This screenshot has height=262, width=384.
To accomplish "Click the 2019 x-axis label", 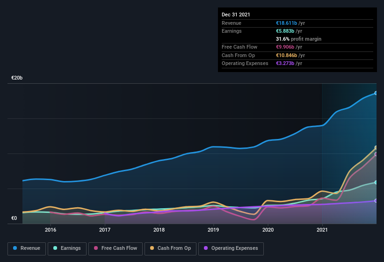I will click(x=213, y=230).
